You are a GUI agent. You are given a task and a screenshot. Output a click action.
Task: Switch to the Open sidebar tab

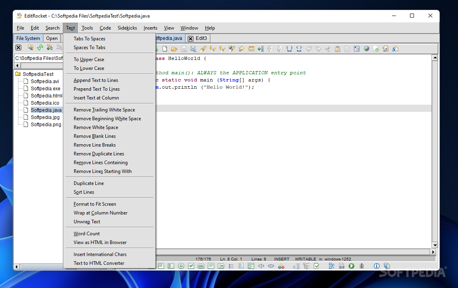(x=52, y=38)
